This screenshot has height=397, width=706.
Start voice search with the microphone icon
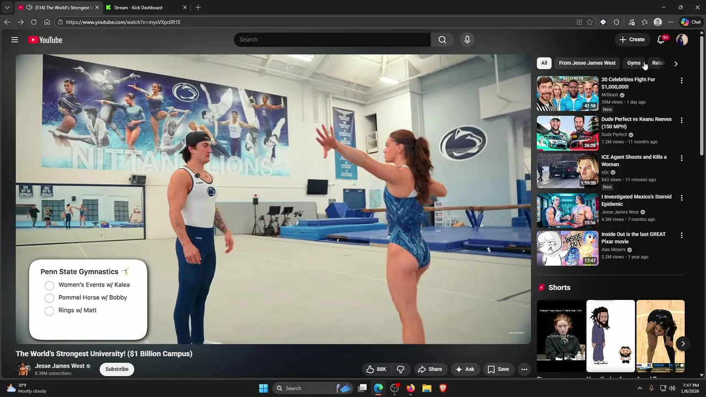pos(467,40)
